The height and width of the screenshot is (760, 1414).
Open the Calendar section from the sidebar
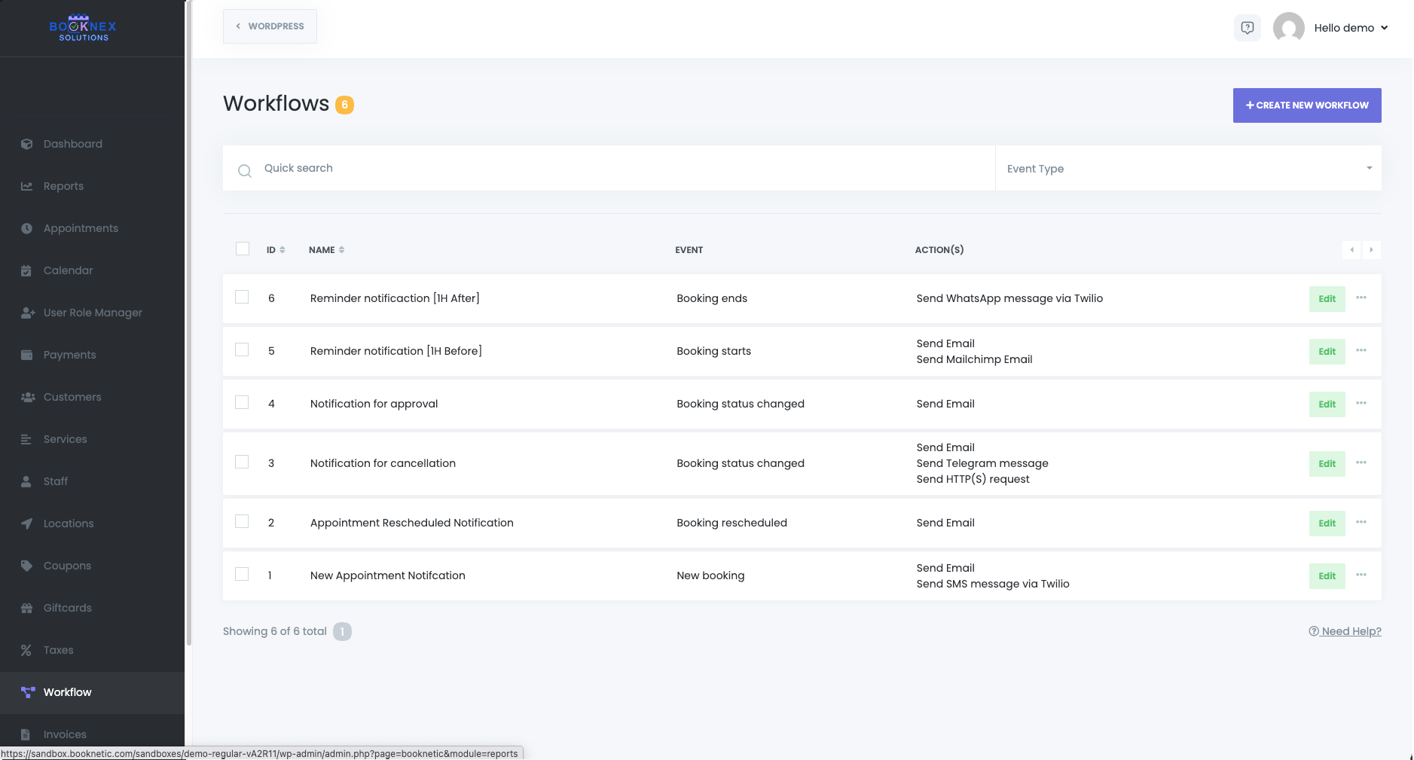tap(69, 270)
